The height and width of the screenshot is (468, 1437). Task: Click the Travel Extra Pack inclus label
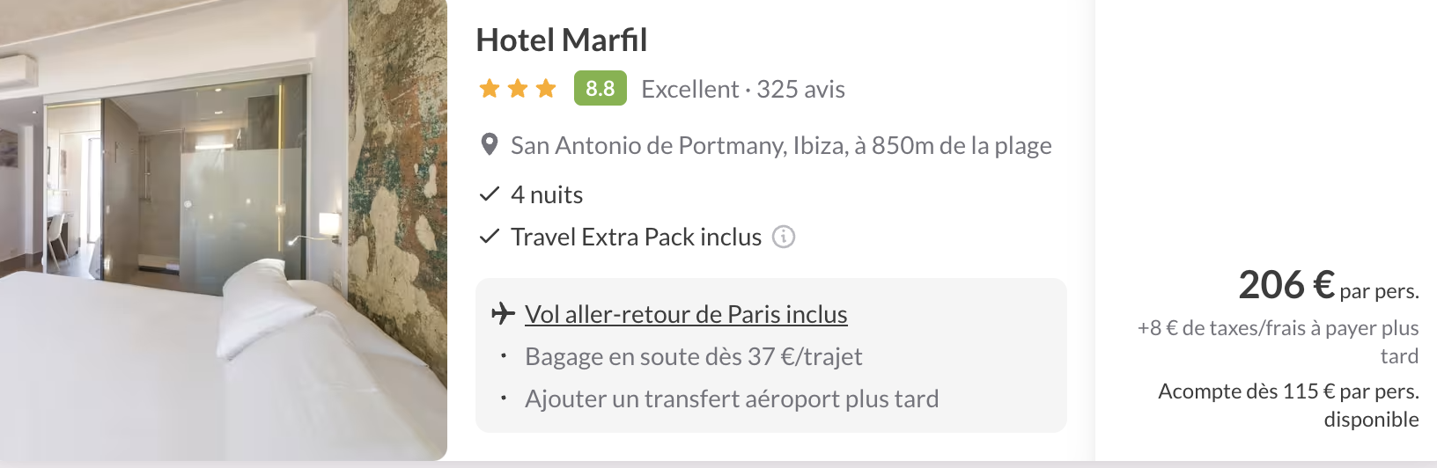tap(636, 237)
